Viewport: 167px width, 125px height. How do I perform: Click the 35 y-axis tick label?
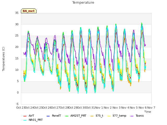[17, 13]
